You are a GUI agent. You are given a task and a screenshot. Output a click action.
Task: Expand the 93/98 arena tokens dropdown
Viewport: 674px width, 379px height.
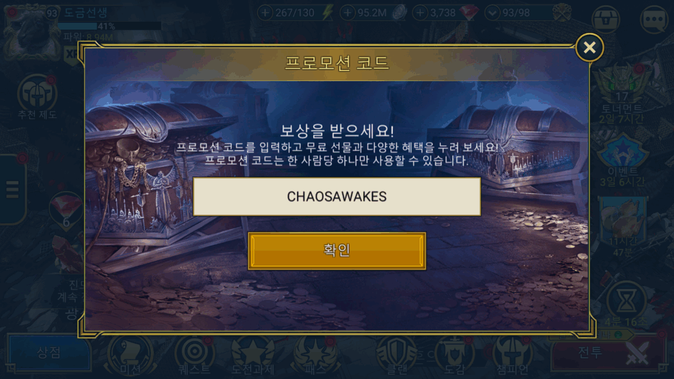(492, 13)
